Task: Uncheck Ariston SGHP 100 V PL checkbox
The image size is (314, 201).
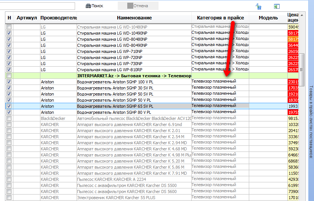Action: point(9,81)
